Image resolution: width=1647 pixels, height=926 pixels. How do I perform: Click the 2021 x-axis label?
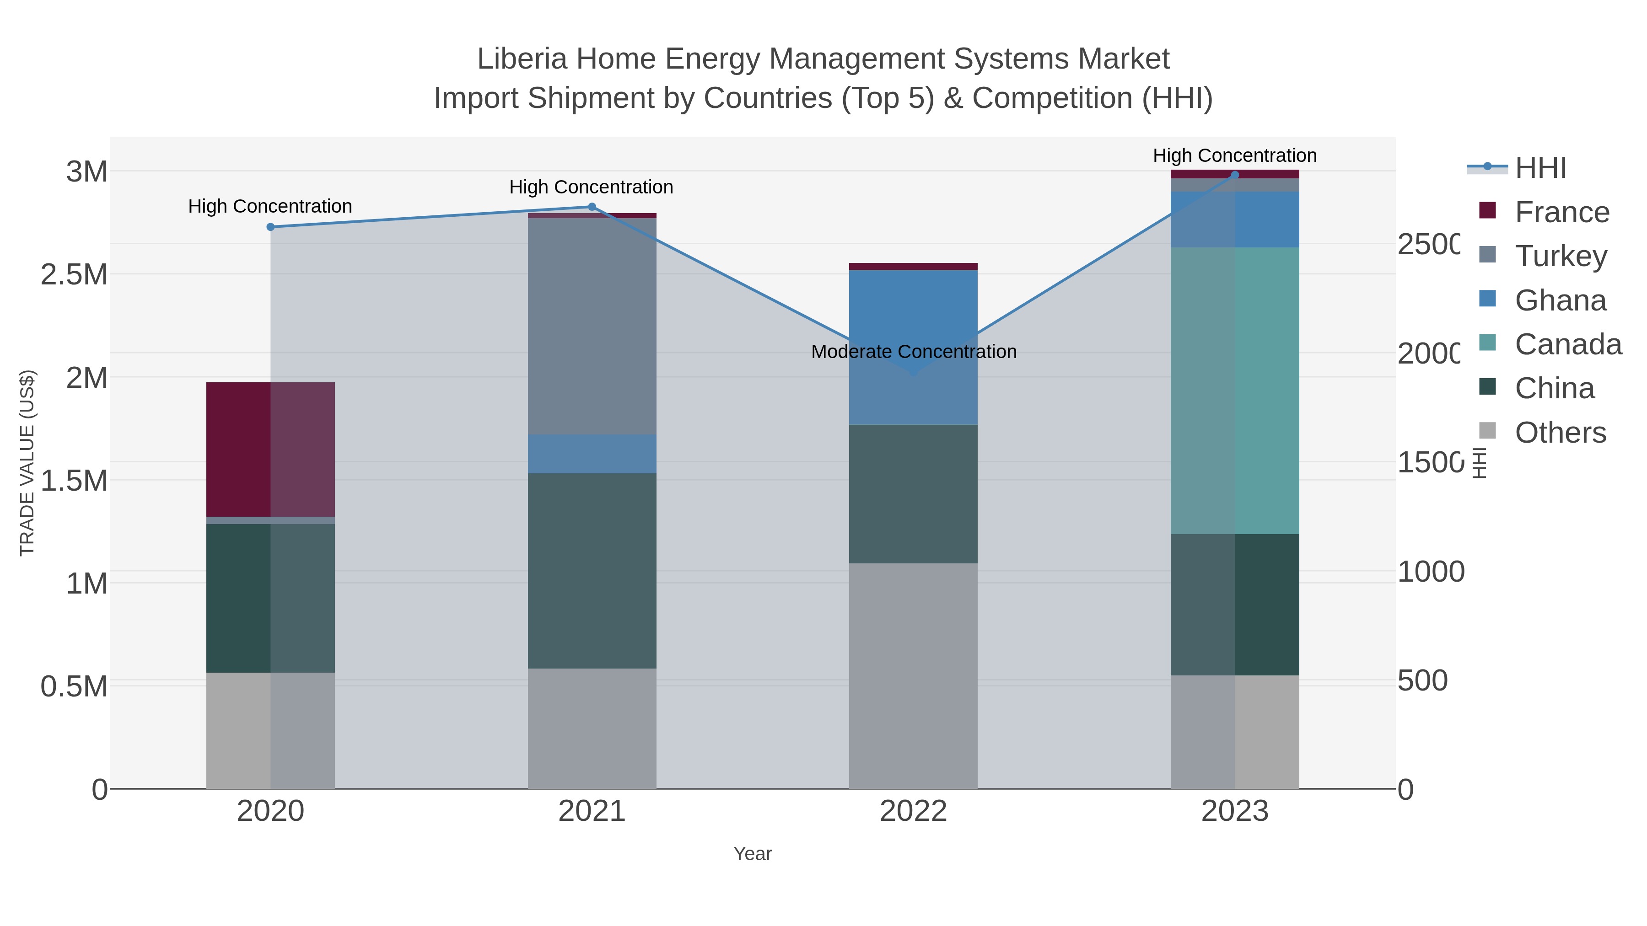[x=592, y=812]
